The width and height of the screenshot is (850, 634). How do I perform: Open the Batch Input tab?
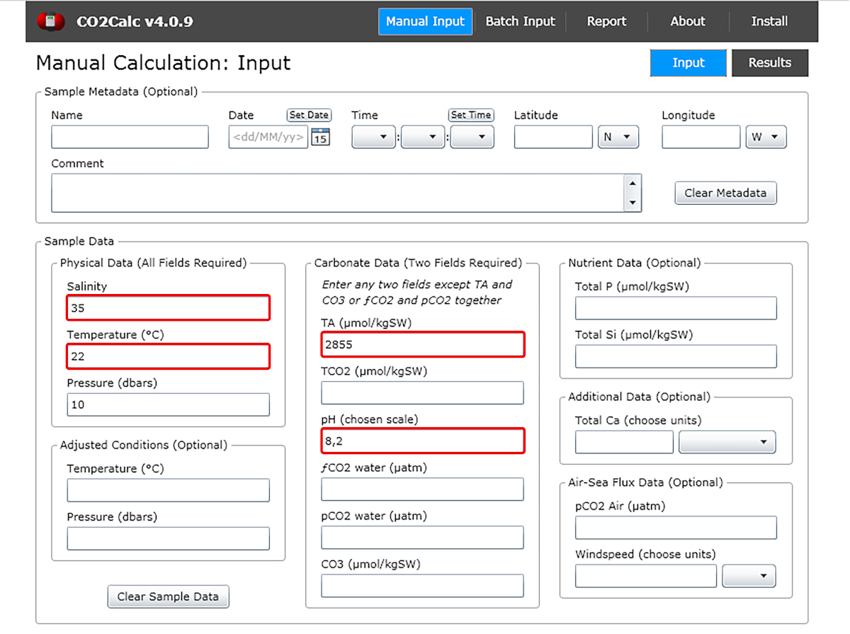[520, 21]
